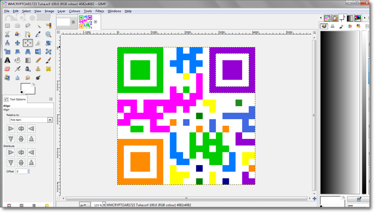This screenshot has width=375, height=213.
Task: Select the Shear tool
Action: coord(17,52)
